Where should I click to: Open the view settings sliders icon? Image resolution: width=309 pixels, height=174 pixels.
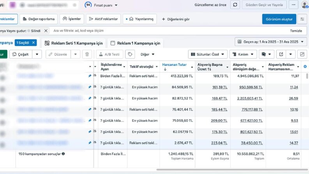(x=302, y=19)
